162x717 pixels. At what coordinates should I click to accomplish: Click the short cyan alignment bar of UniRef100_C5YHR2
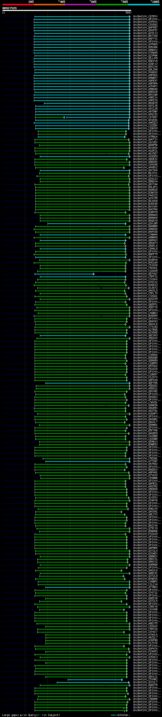click(95, 679)
